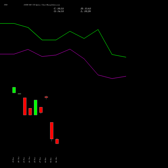Viewport: 168px width, 168px height.
Task: Click the purple indicator line's lowest point
Action: pos(112,79)
